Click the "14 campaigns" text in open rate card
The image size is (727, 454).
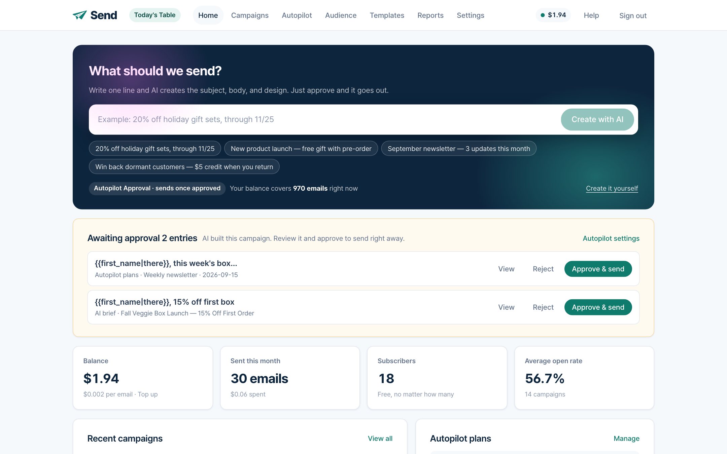click(545, 394)
